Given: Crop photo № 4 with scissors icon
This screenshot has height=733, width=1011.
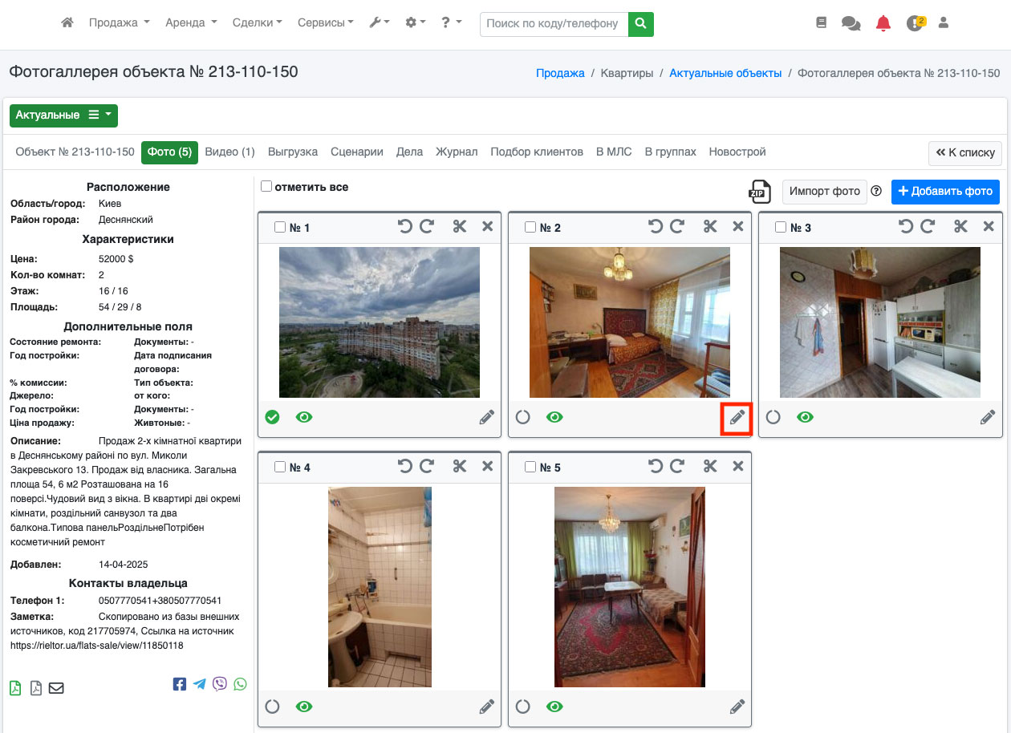Looking at the screenshot, I should click(460, 467).
